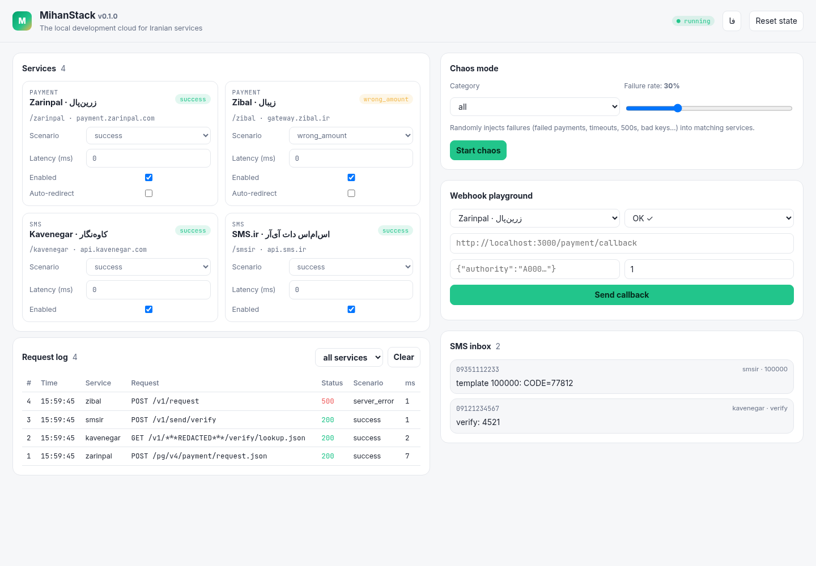Click the webhook amount field showing 1

tap(709, 269)
